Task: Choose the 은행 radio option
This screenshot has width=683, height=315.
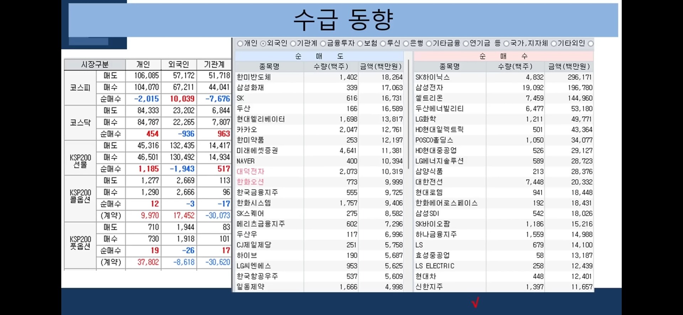Action: [x=406, y=44]
